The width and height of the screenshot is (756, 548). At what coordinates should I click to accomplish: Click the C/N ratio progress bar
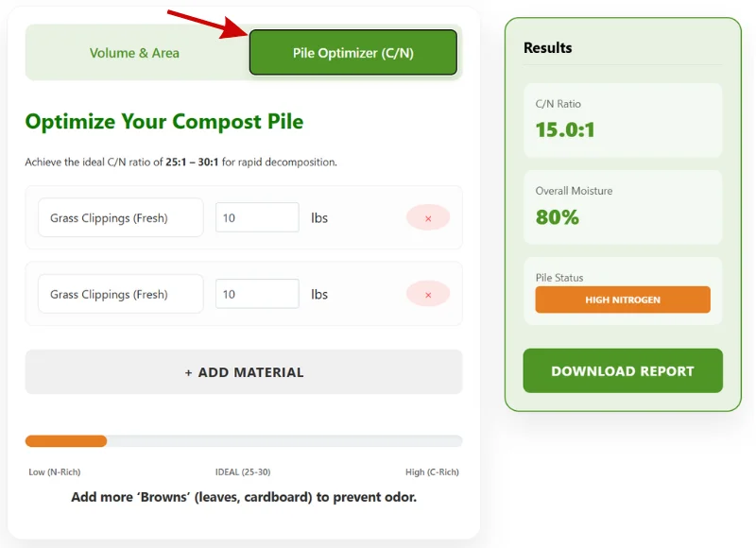pos(243,440)
